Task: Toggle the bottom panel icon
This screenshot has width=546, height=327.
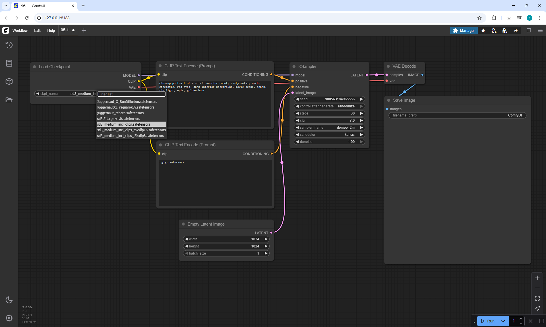Action: point(529,30)
